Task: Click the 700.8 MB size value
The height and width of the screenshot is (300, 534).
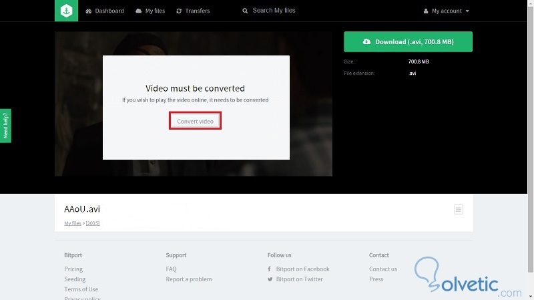Action: point(419,61)
